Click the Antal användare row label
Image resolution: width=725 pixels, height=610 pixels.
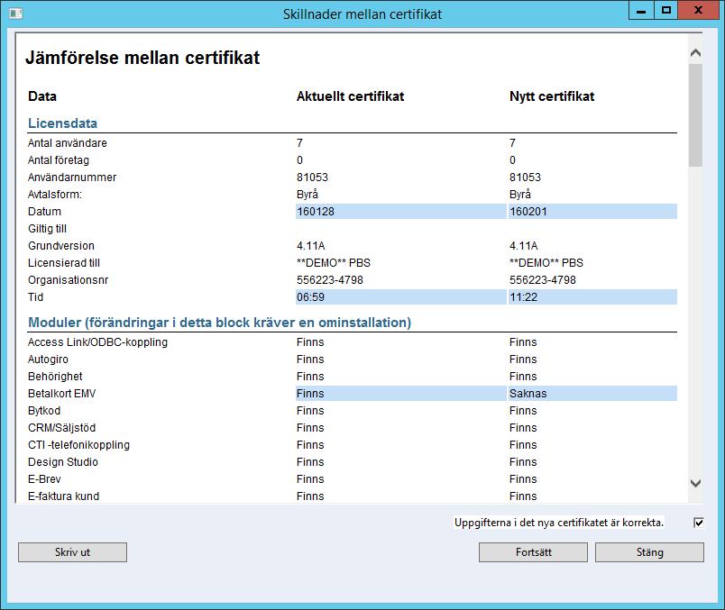(x=67, y=143)
